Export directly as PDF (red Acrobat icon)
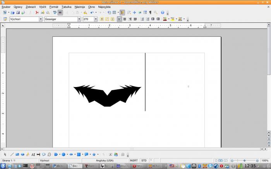The width and height of the screenshot is (271, 169). tap(37, 13)
